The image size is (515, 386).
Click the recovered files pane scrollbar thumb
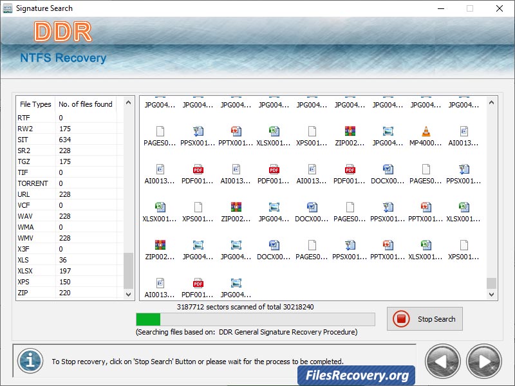tap(491, 283)
